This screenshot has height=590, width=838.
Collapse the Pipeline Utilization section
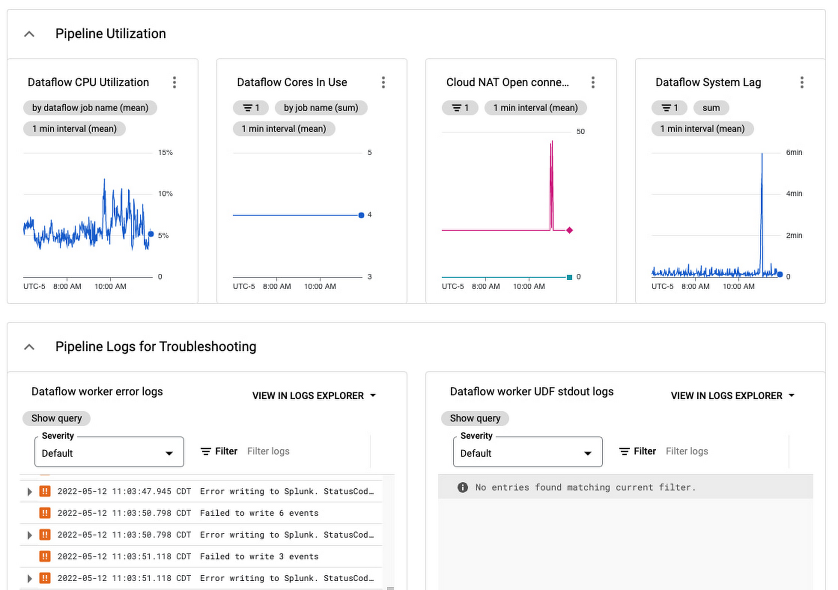coord(29,34)
